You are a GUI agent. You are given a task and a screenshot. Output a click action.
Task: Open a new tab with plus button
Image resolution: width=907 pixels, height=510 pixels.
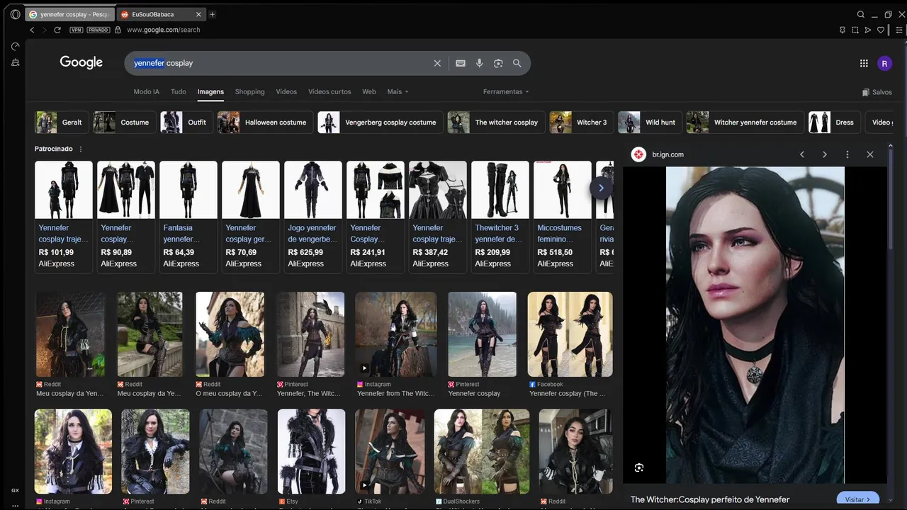coord(212,14)
